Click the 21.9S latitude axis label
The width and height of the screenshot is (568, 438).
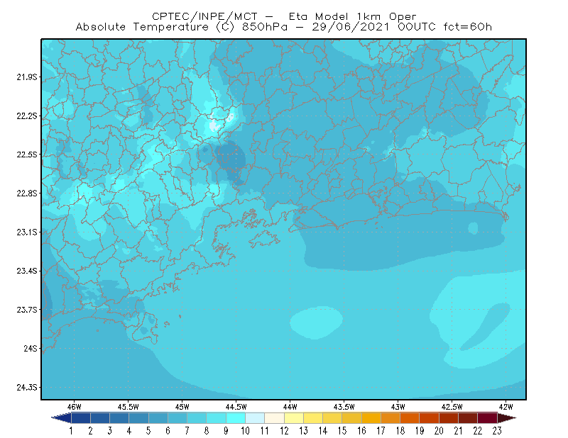coord(26,77)
